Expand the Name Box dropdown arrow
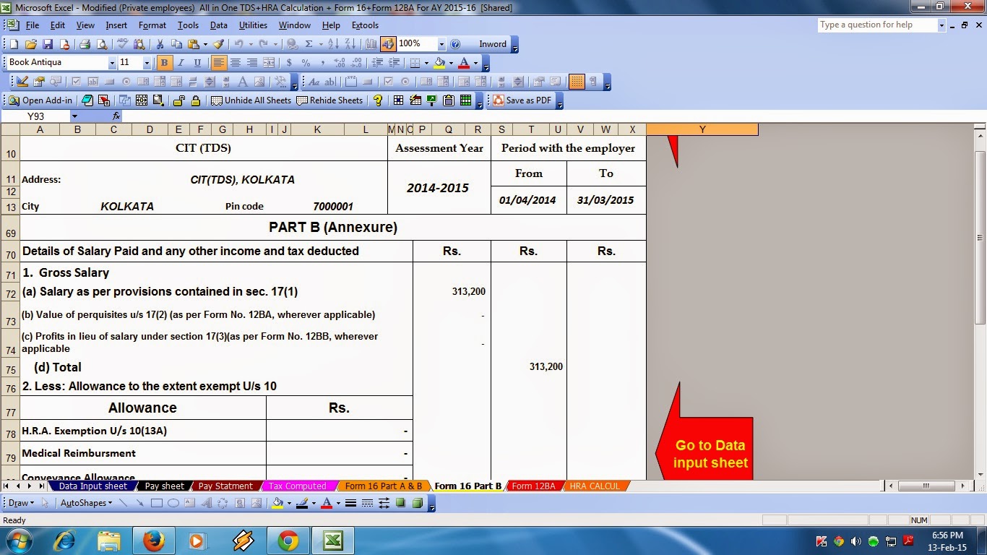This screenshot has height=555, width=987. tap(74, 116)
